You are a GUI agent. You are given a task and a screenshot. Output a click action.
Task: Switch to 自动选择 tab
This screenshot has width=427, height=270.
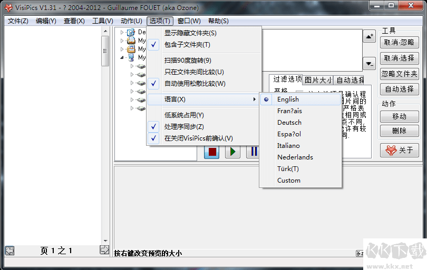point(350,80)
